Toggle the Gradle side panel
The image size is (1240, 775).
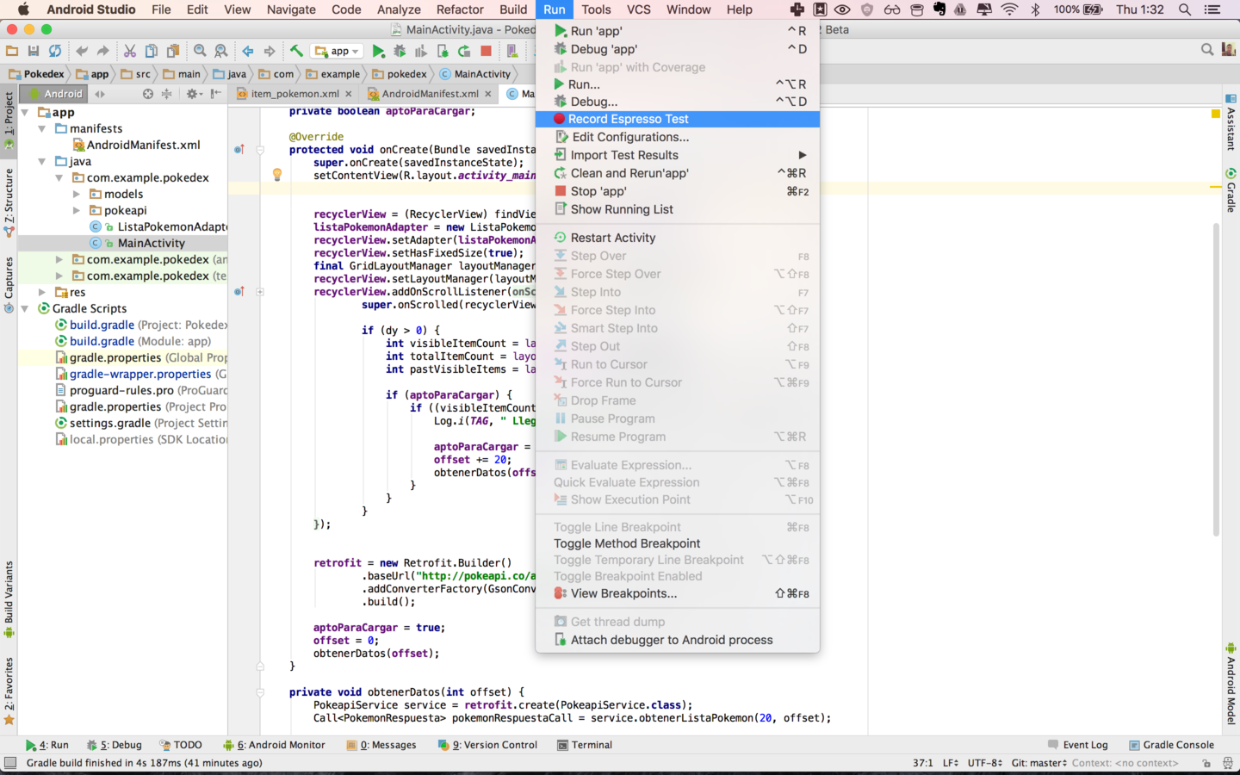(1231, 189)
